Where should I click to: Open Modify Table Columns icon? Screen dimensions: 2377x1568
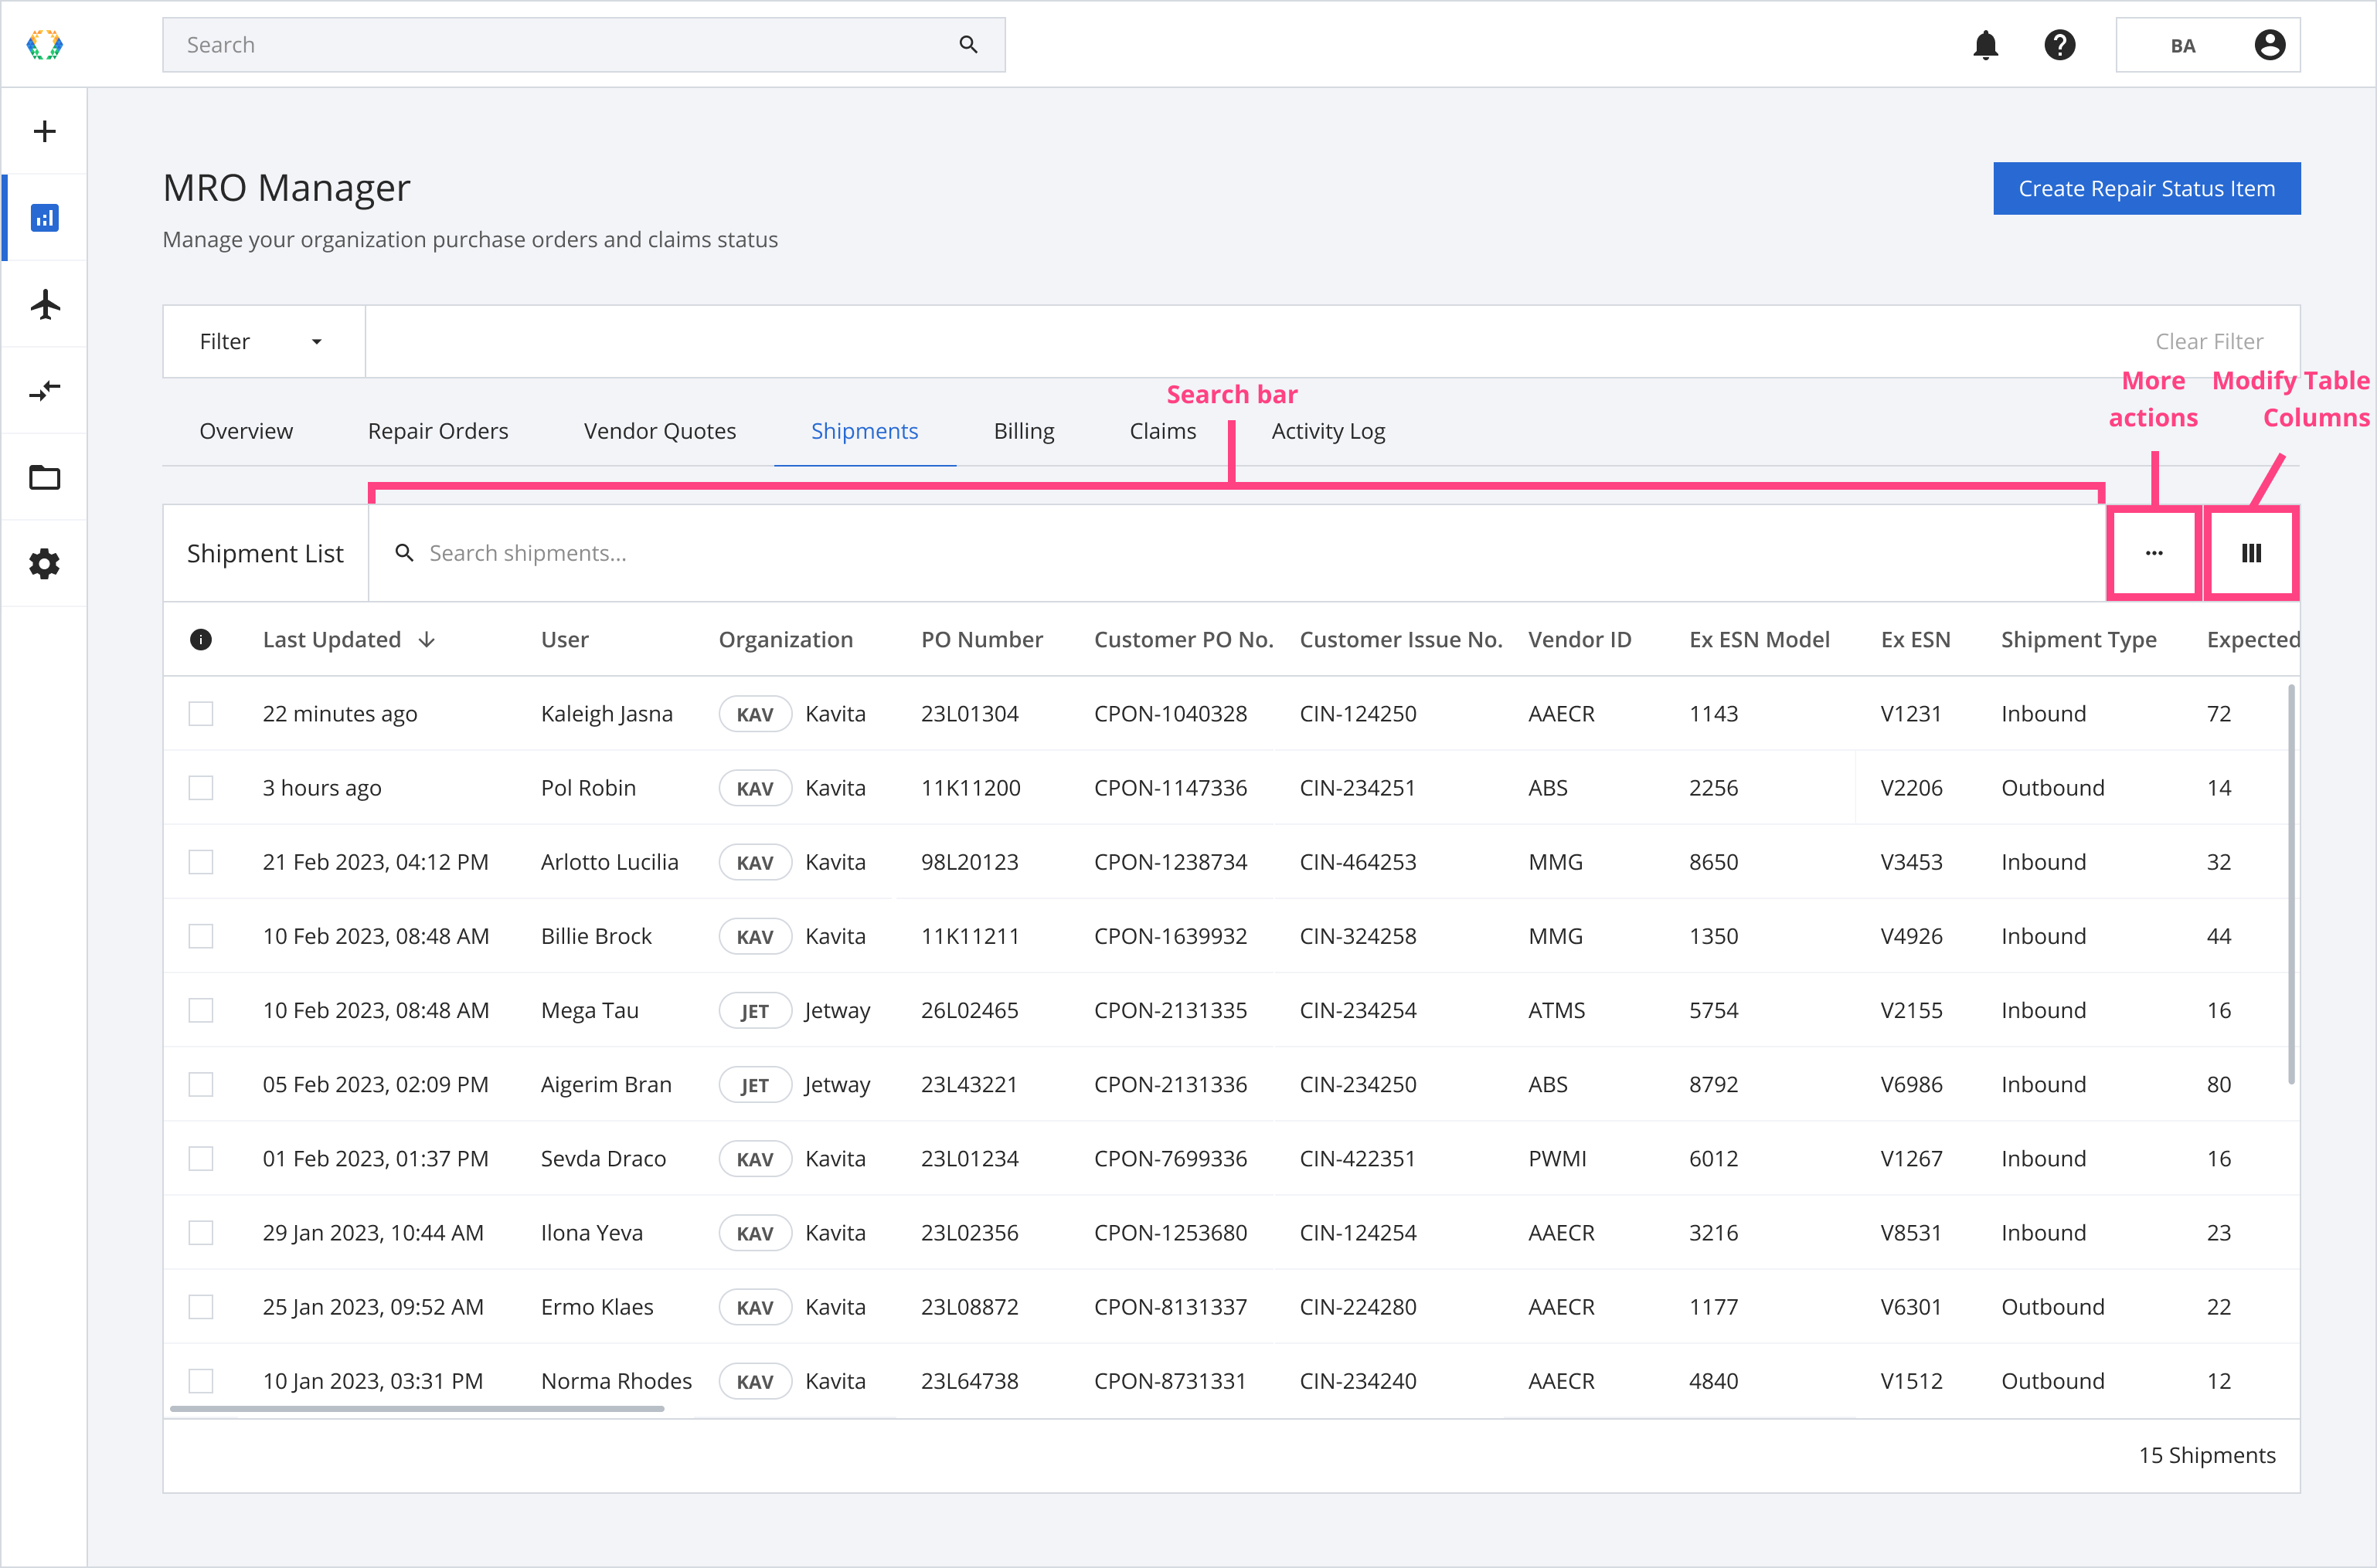(2252, 553)
